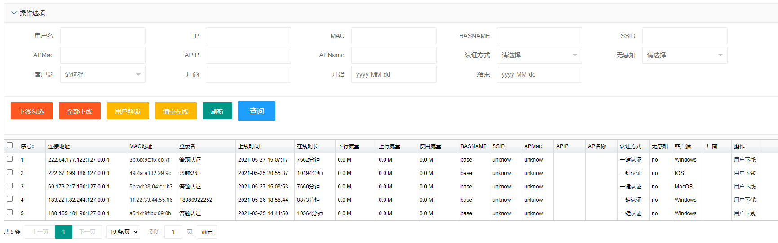Focus the 厂商 input field

pyautogui.click(x=248, y=74)
